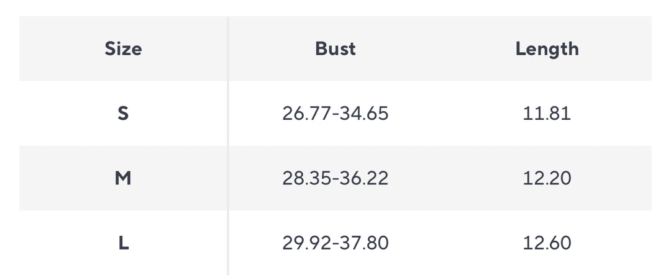The image size is (671, 278).
Task: Click the 29.92 minimum bust number
Action: pyautogui.click(x=307, y=243)
